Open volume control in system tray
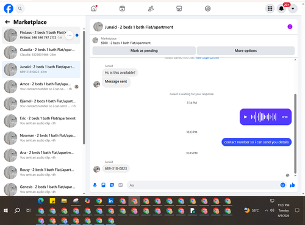This screenshot has height=225, width=305. (272, 210)
